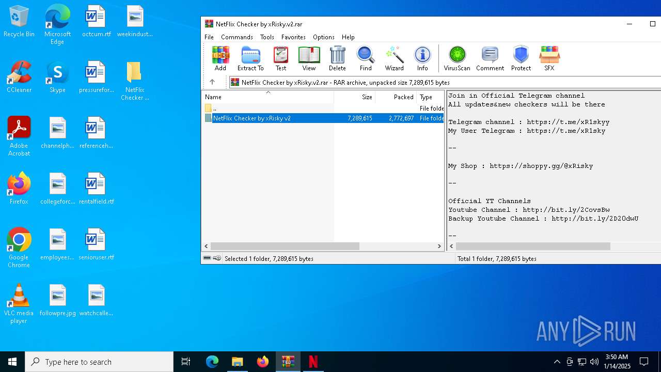Open File Explorer from the taskbar
The image size is (661, 372).
(x=237, y=362)
